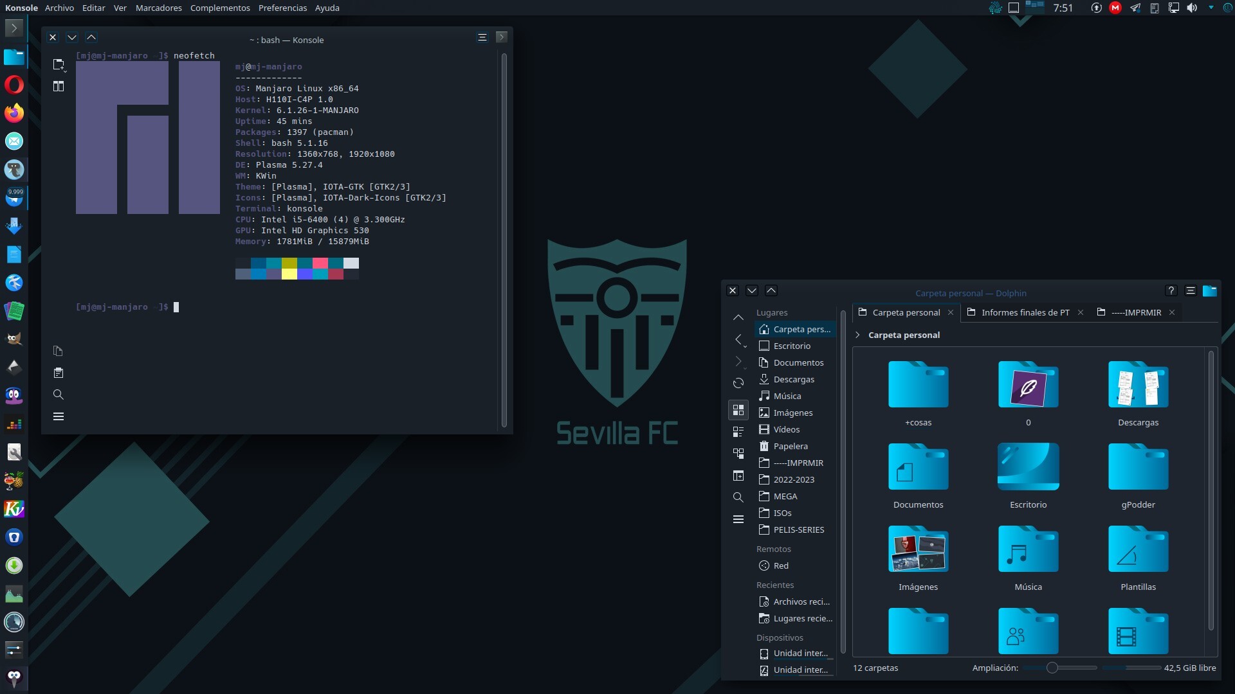
Task: Select the gPodder folder
Action: [1138, 476]
